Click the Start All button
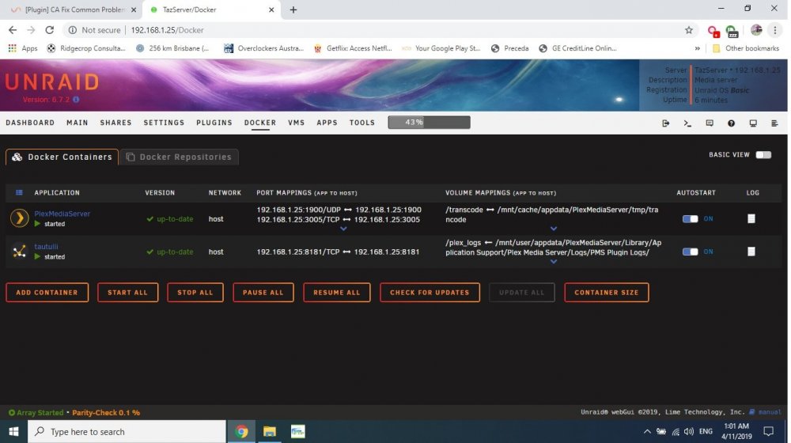This screenshot has height=443, width=791. coord(128,293)
